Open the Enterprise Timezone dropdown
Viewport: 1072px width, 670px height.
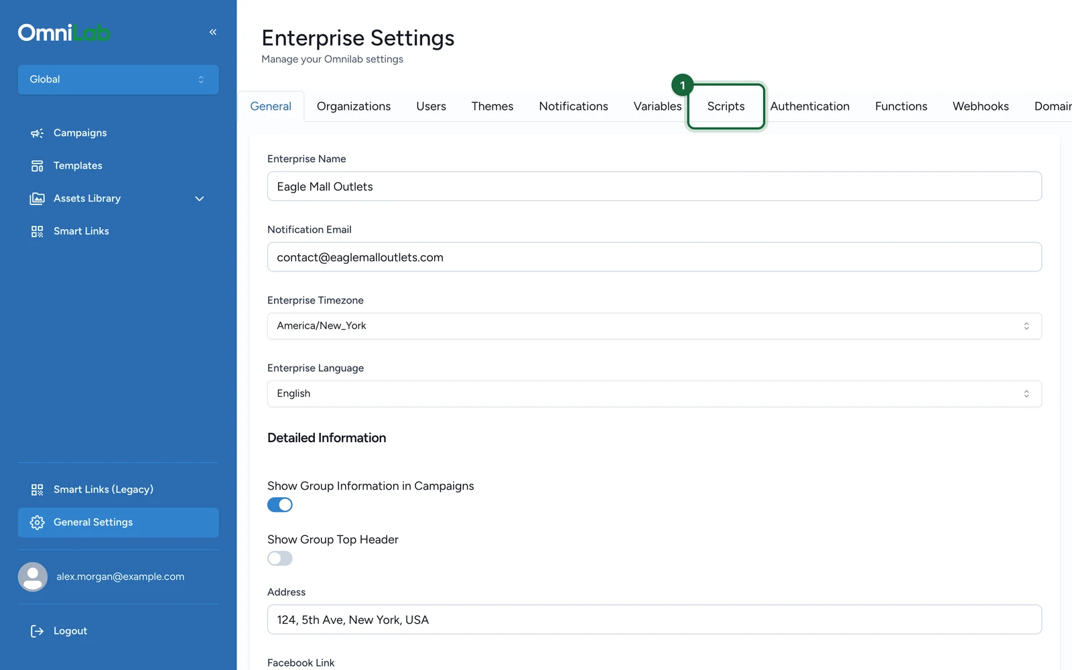[x=654, y=326]
